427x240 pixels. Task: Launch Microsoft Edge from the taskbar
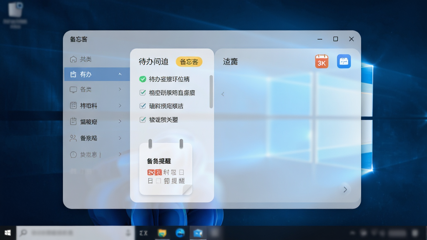180,233
